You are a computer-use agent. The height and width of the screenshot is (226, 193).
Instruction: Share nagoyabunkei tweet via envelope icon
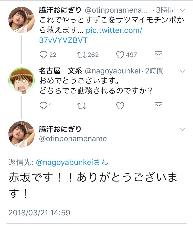point(158,106)
